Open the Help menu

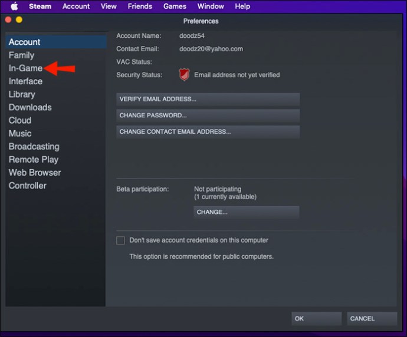pyautogui.click(x=242, y=6)
